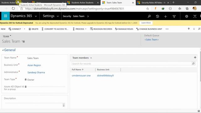Image resolution: width=201 pixels, height=113 pixels.
Task: Open the more commands ellipsis menu
Action: [x=167, y=29]
